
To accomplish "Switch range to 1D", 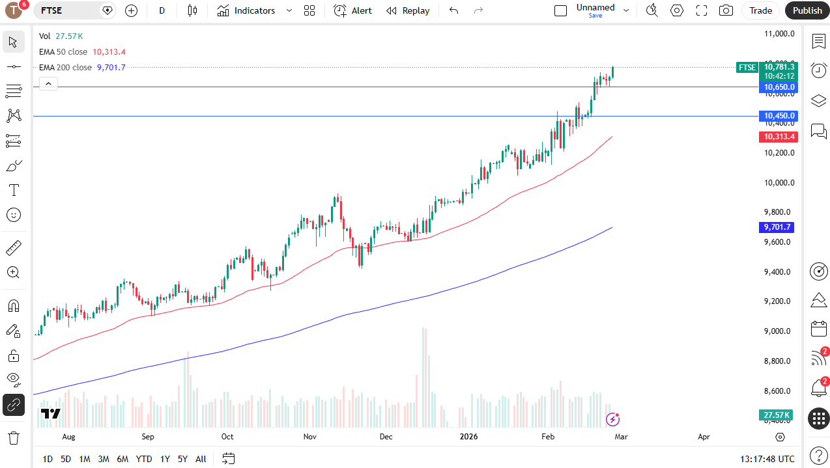I will point(48,459).
